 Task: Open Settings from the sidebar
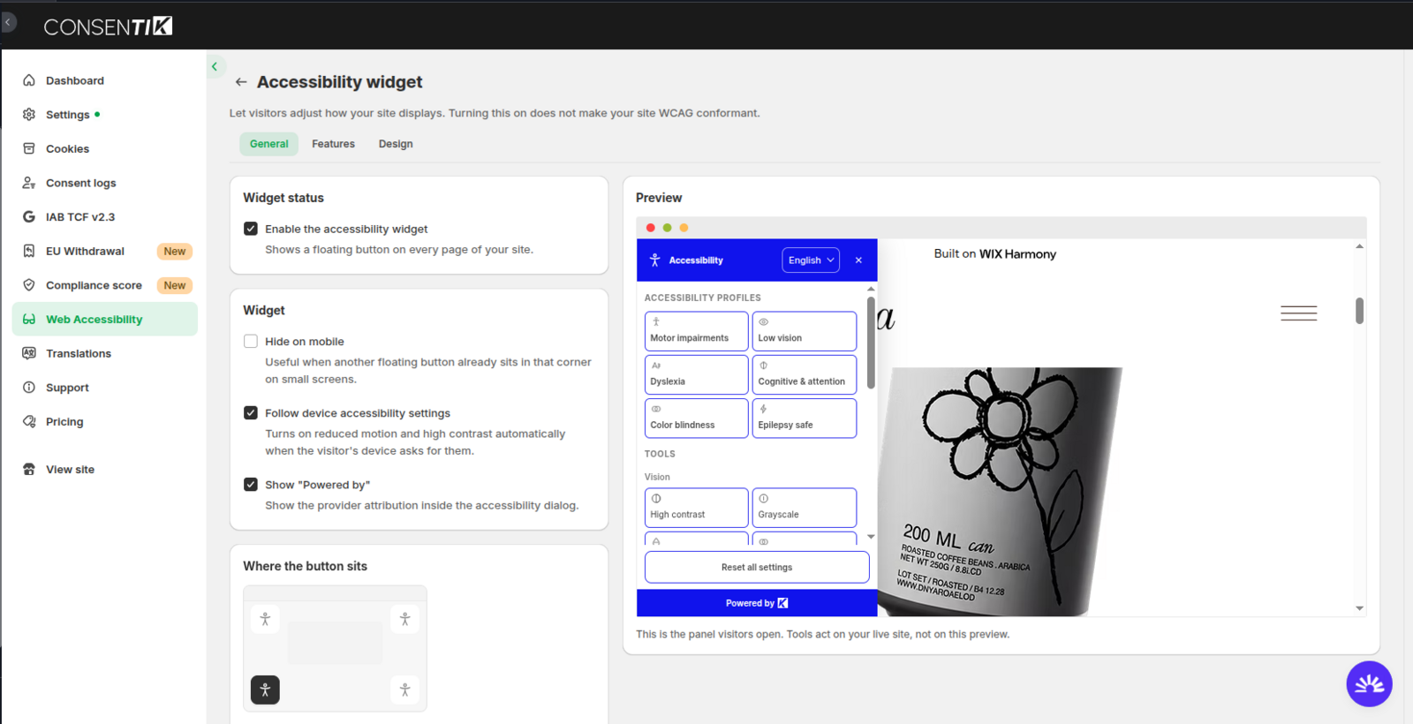coord(104,115)
